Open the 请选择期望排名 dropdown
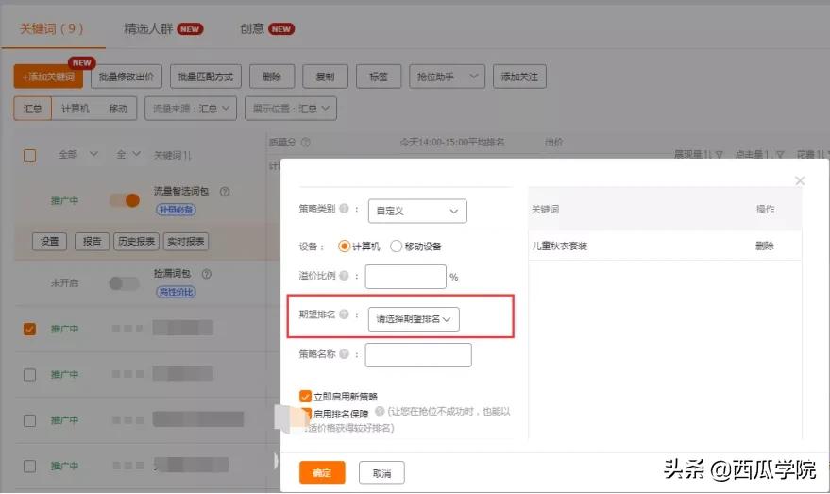This screenshot has height=494, width=830. point(414,319)
